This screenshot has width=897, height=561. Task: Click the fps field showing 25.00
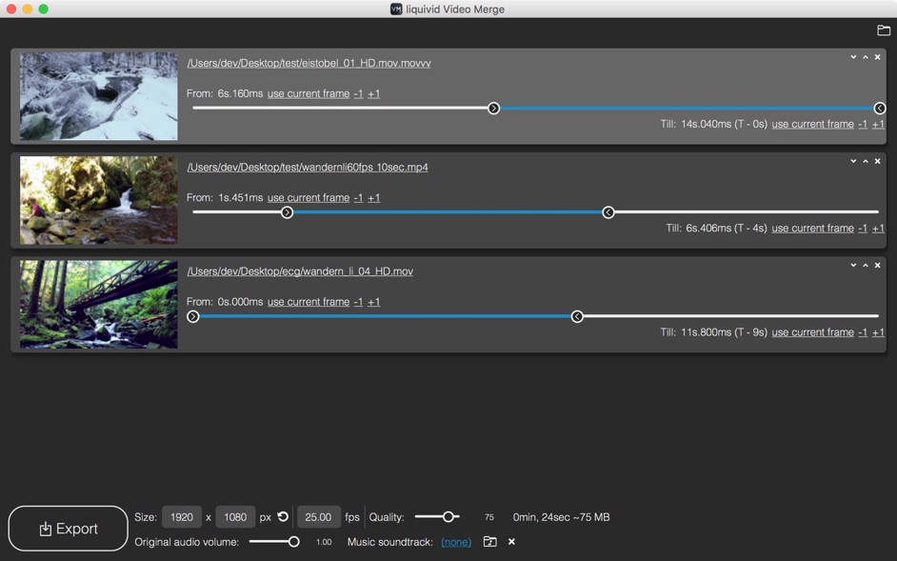pos(319,517)
